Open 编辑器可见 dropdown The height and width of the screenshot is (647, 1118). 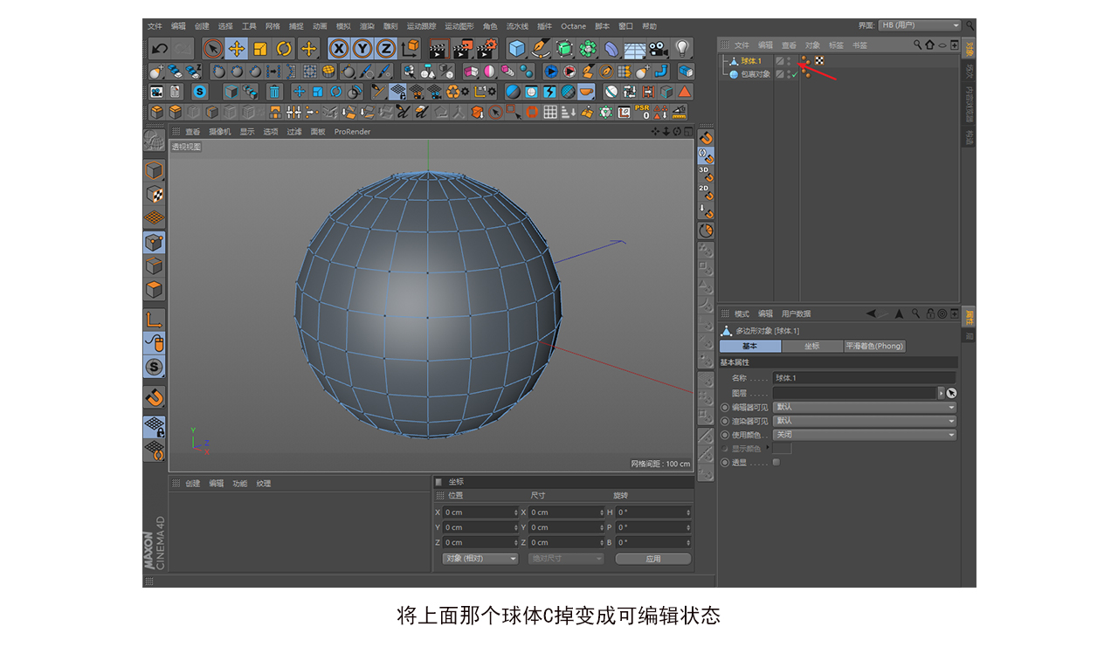point(865,407)
